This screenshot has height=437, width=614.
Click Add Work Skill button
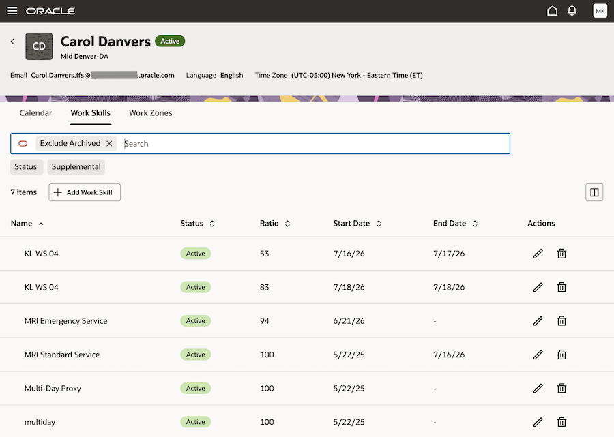(x=85, y=192)
